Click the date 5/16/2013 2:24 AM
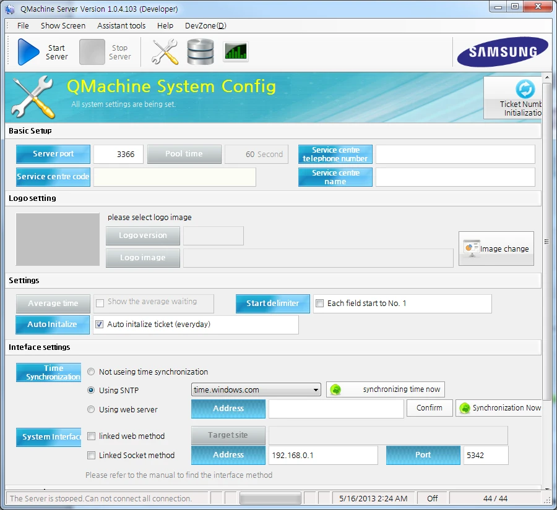Viewport: 557px width, 510px height. 373,498
